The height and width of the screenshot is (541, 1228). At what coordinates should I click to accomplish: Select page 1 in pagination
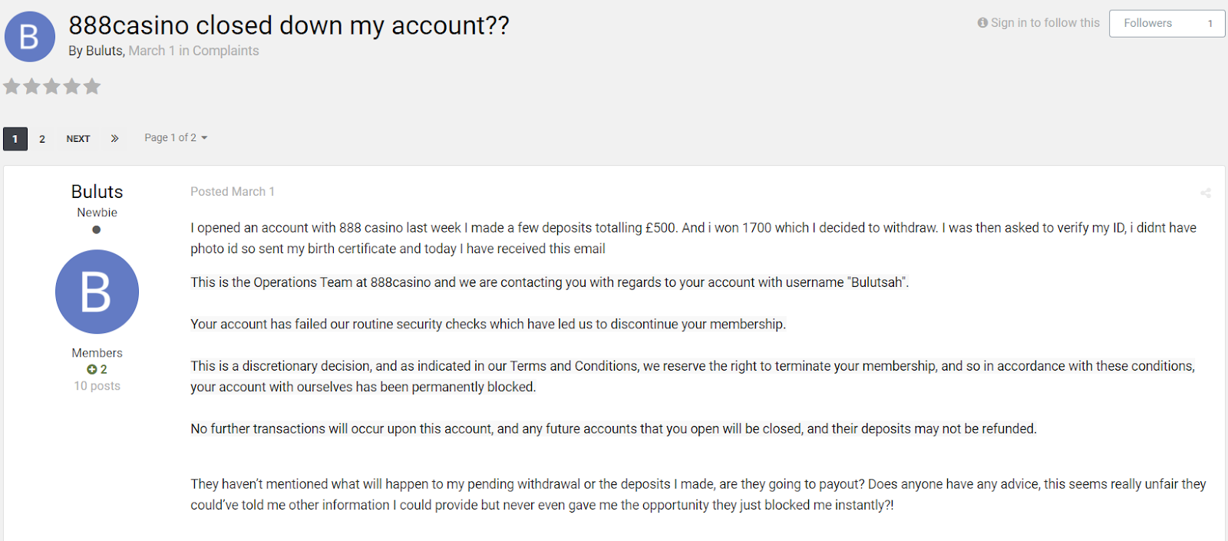click(15, 139)
